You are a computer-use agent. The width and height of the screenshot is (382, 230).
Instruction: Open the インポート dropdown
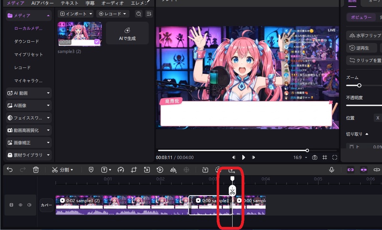(x=76, y=14)
